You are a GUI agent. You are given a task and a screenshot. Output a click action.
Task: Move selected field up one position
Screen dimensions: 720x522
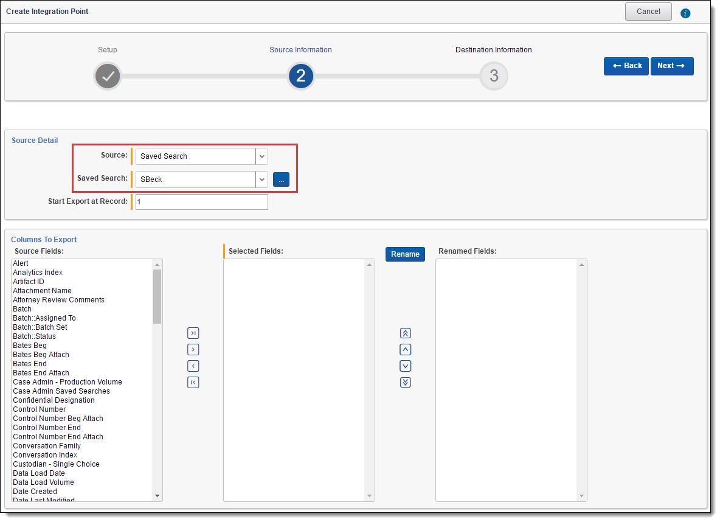click(x=405, y=350)
